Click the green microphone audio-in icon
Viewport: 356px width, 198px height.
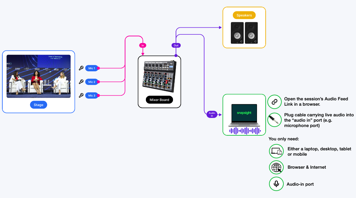(276, 184)
